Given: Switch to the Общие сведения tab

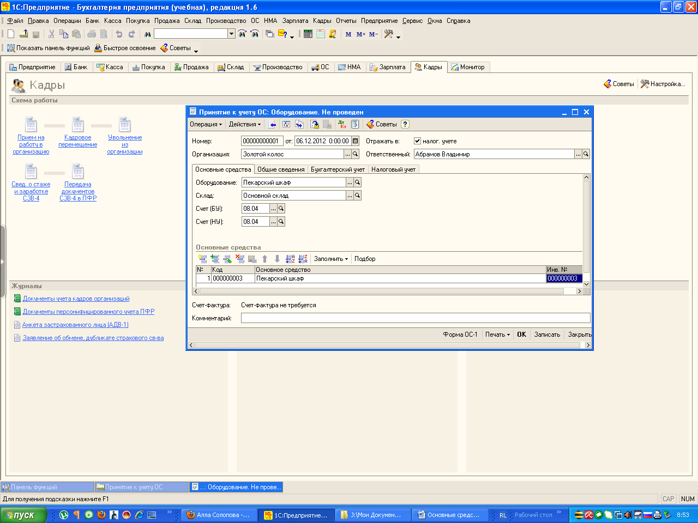Looking at the screenshot, I should pyautogui.click(x=281, y=169).
